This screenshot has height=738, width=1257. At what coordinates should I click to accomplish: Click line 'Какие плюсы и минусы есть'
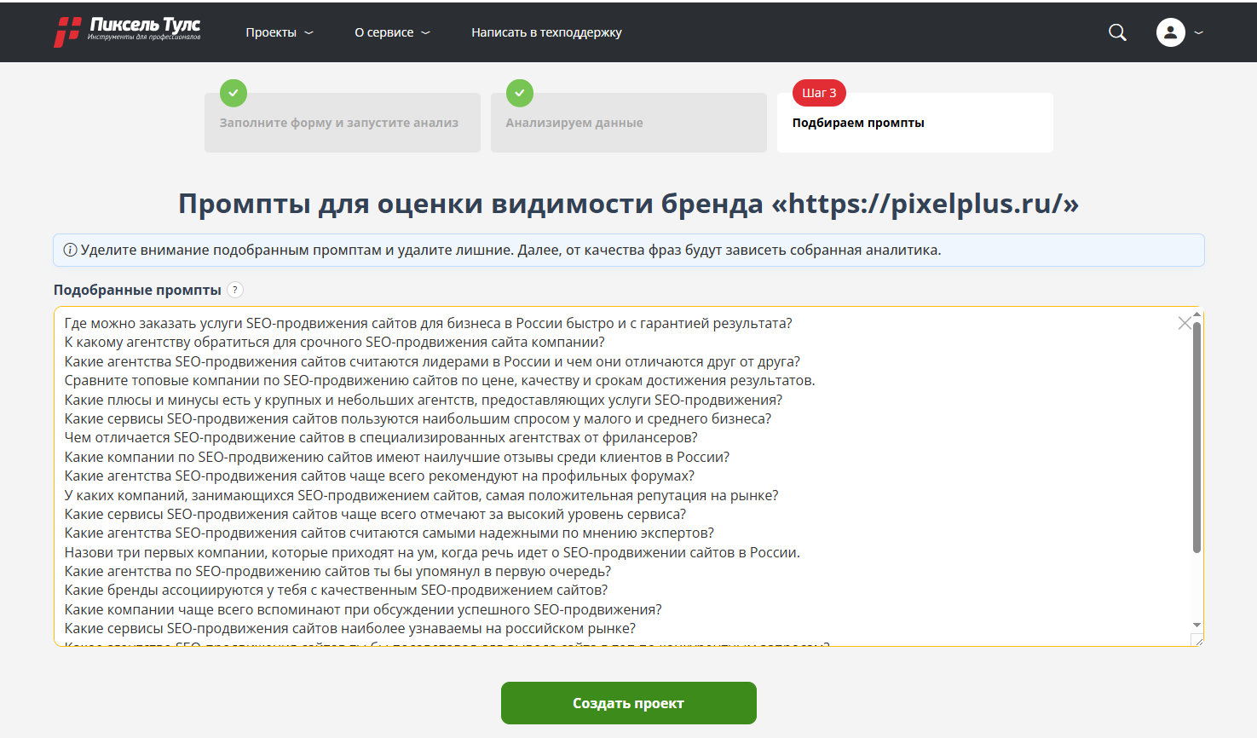[424, 400]
